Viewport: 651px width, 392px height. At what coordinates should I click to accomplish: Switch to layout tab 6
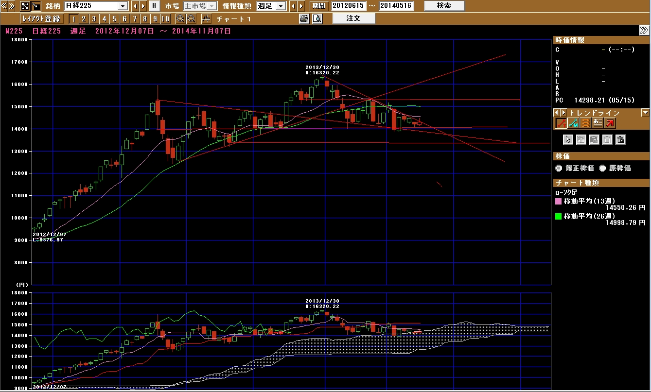click(124, 18)
